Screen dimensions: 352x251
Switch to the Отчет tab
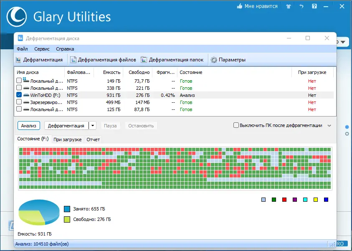pyautogui.click(x=93, y=139)
